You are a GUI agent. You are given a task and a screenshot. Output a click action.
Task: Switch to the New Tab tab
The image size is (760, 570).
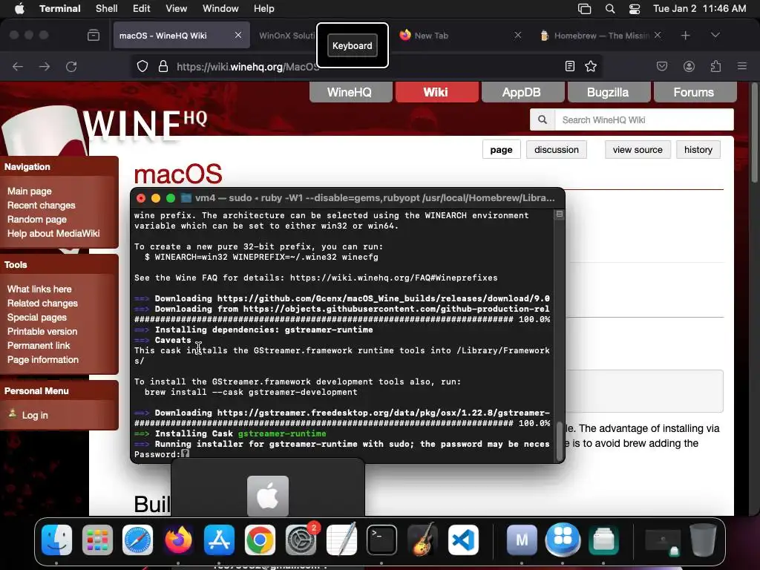(x=460, y=36)
